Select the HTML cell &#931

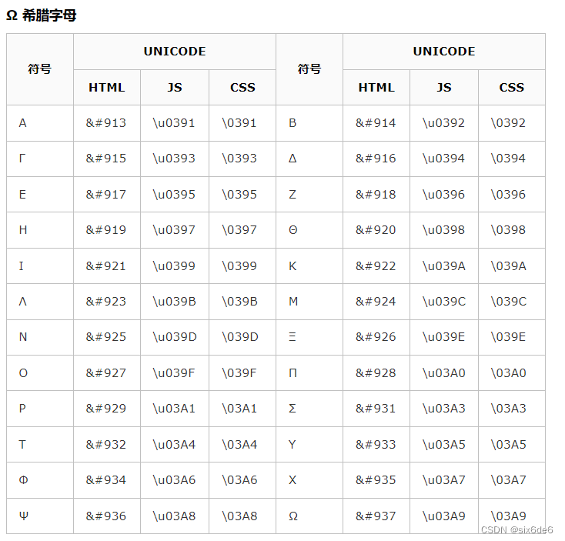tap(376, 409)
